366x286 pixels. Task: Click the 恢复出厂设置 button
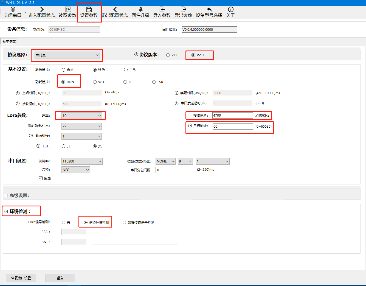(x=21, y=278)
